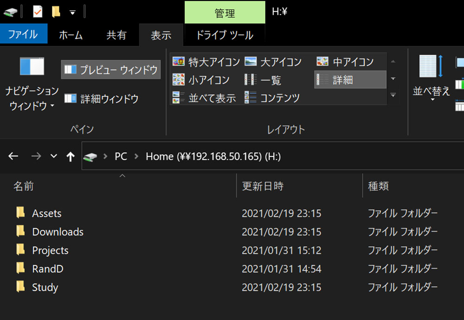Click the navigation pane large icon
Image resolution: width=464 pixels, height=320 pixels.
click(32, 66)
